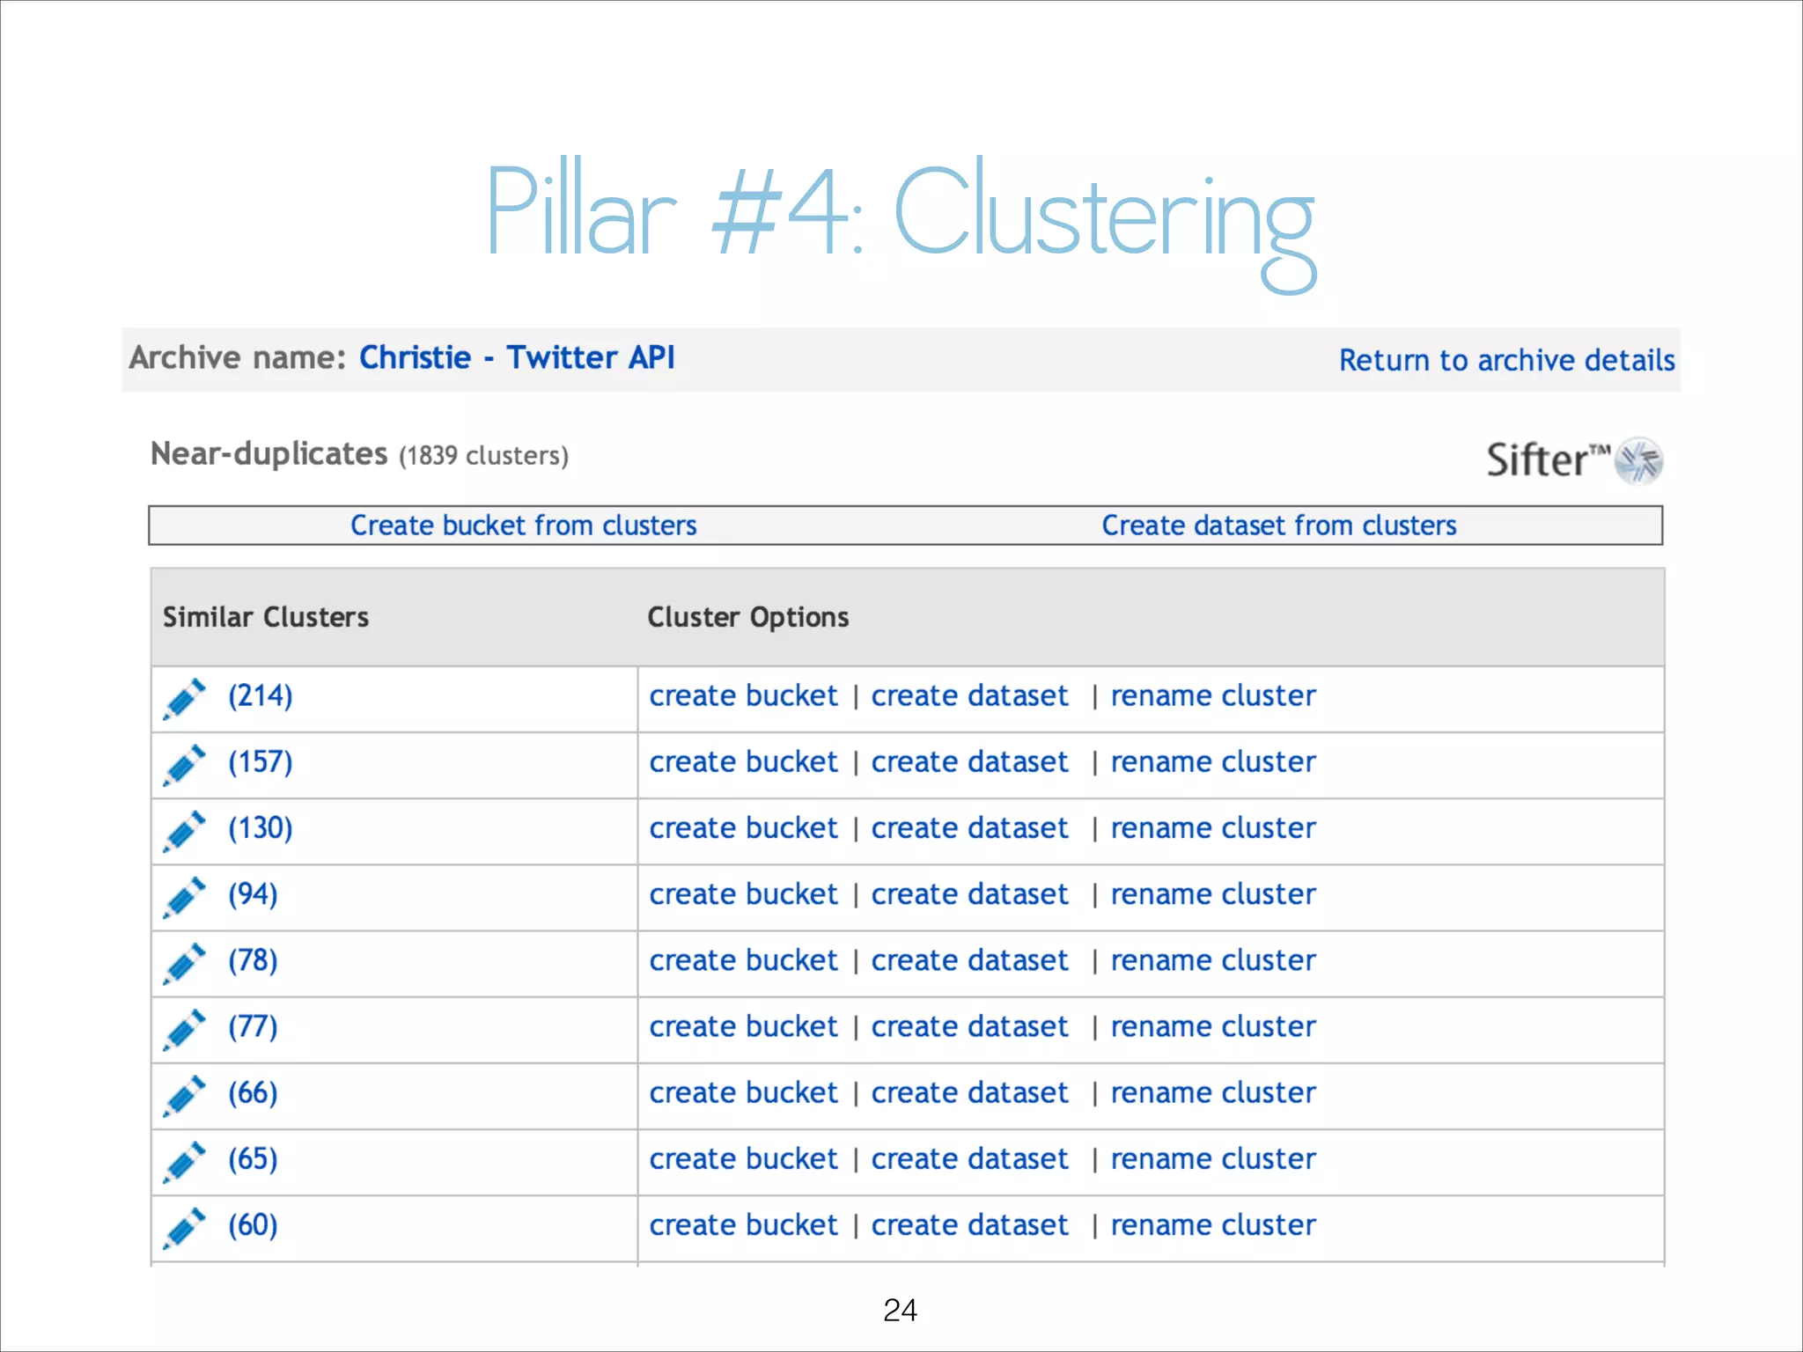1803x1352 pixels.
Task: Click the Similar Clusters column header
Action: pos(266,617)
